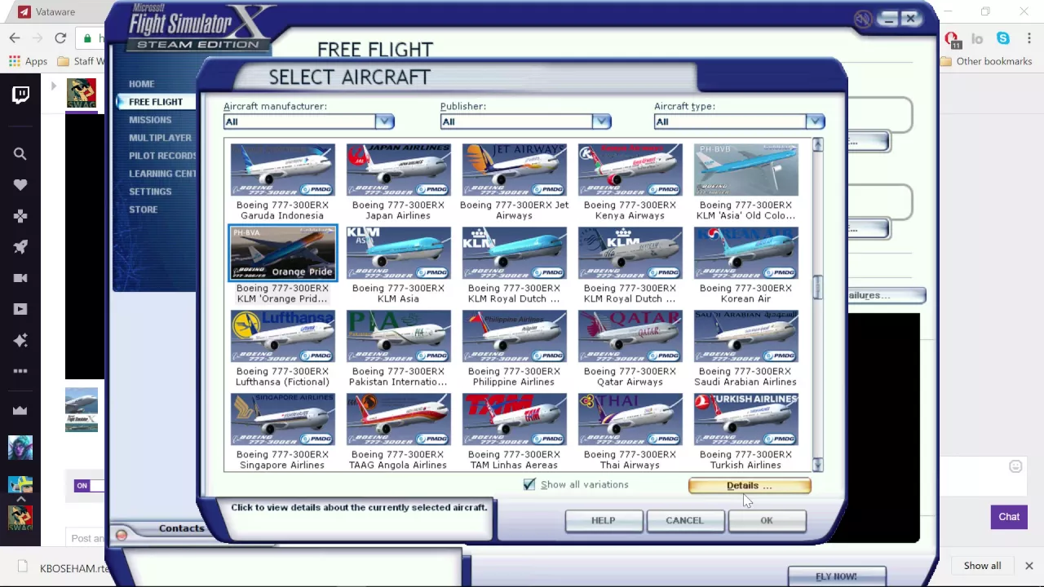1044x587 pixels.
Task: Select Japan Airlines 777-300ERX thumbnail
Action: pyautogui.click(x=398, y=170)
